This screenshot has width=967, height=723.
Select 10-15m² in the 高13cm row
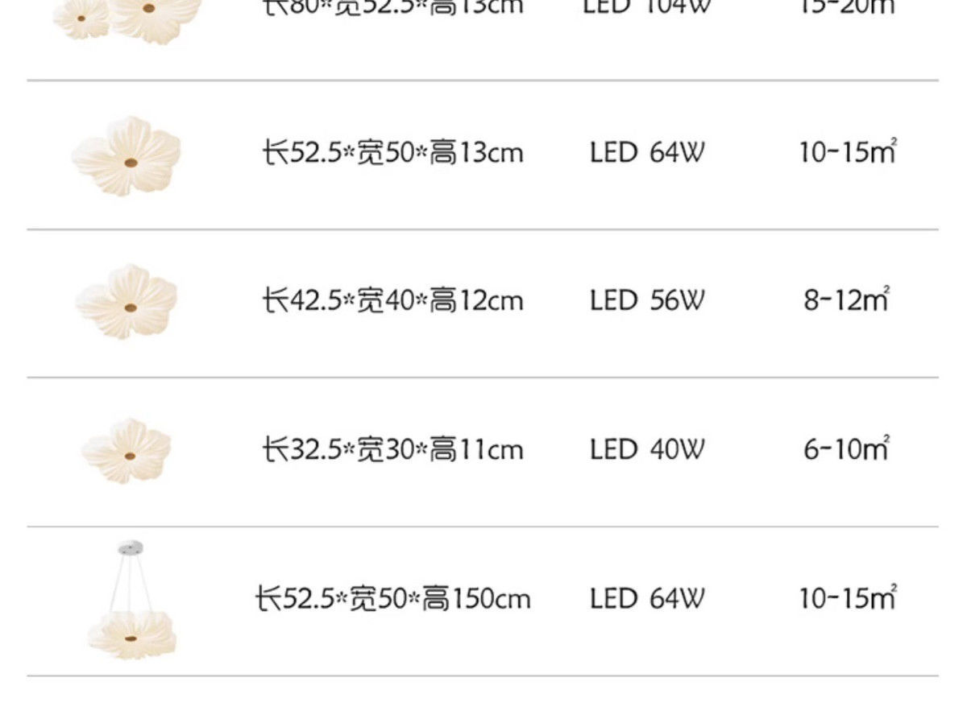pos(847,152)
